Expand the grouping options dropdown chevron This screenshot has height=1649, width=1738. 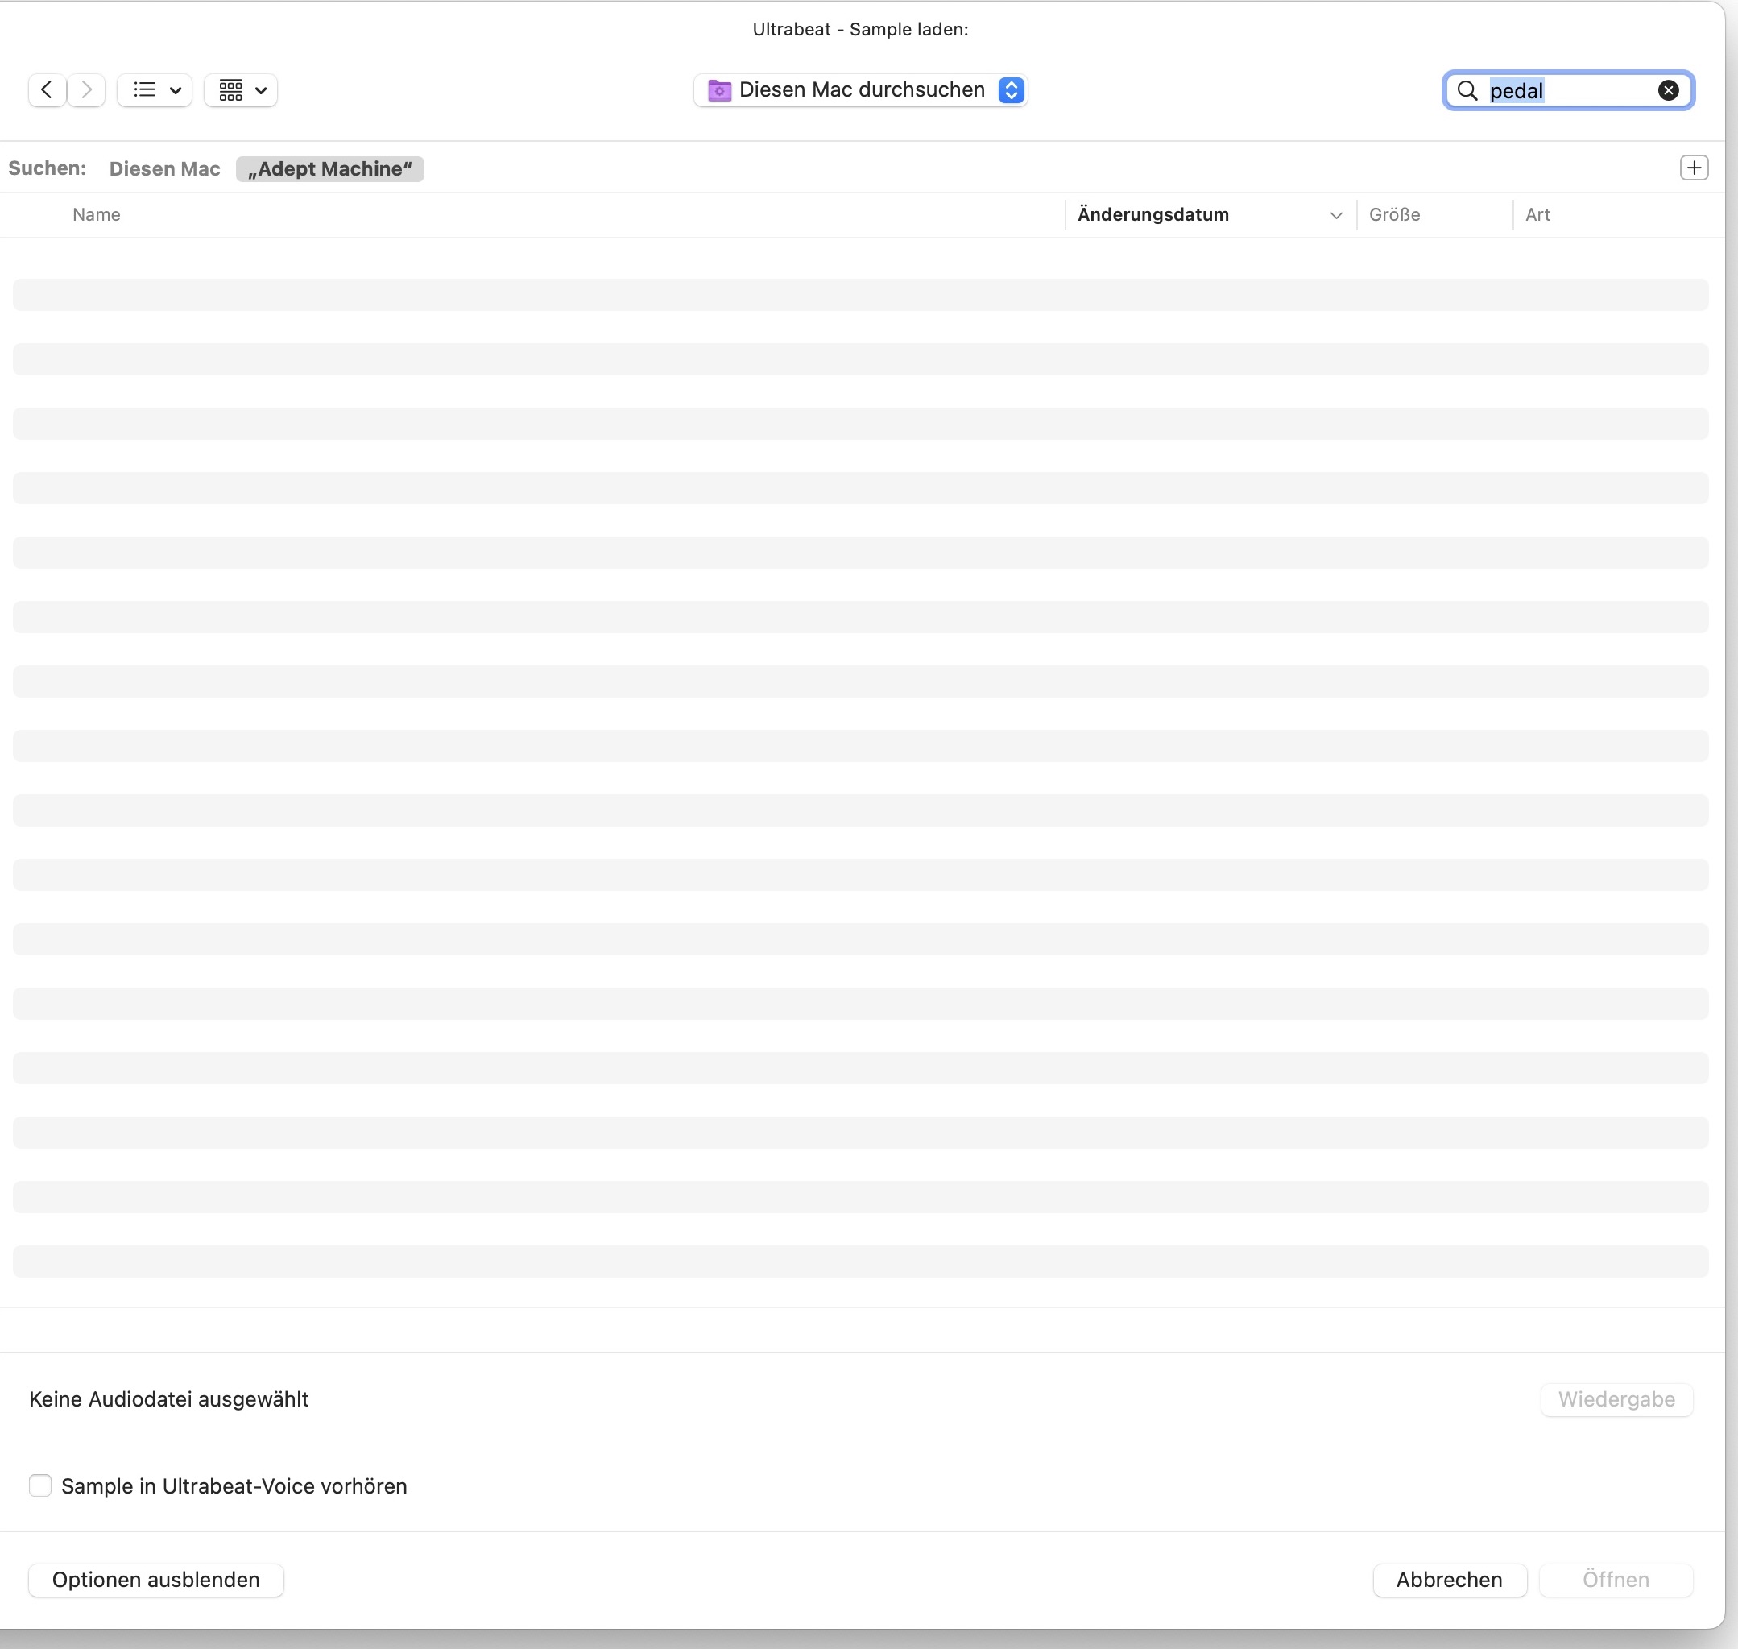(x=261, y=89)
